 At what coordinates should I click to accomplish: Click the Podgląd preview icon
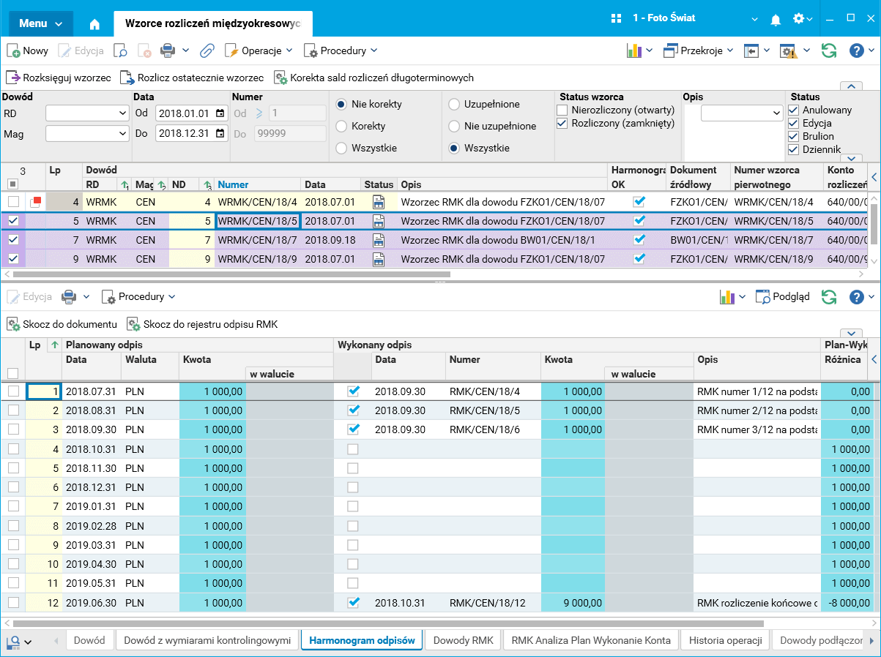click(x=783, y=296)
